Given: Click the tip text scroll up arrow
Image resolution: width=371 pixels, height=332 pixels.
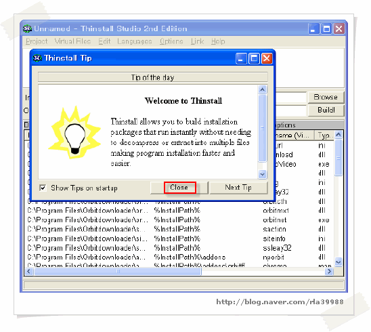Looking at the screenshot, I should [x=262, y=89].
